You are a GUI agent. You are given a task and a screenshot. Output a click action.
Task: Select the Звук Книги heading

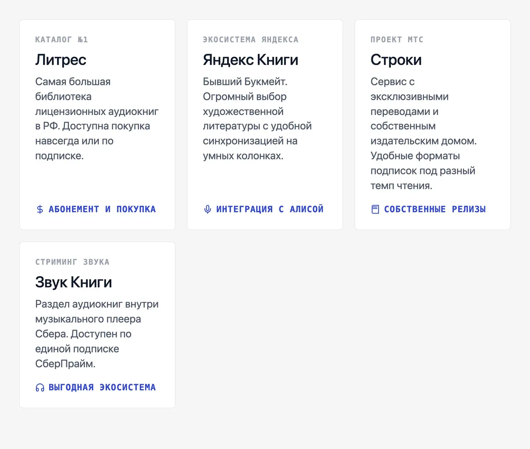[73, 282]
